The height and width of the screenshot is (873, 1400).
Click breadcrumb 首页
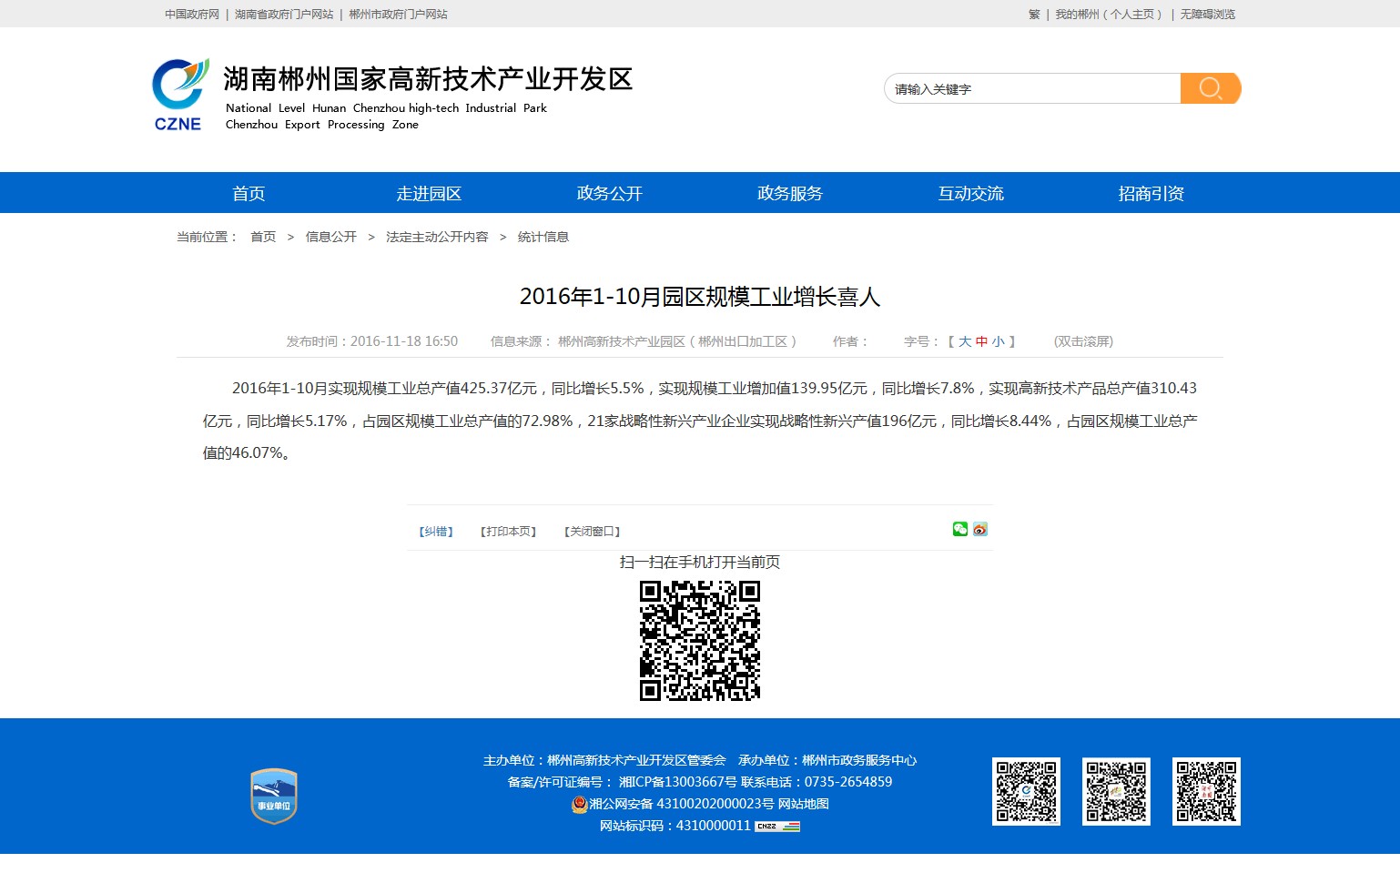pyautogui.click(x=263, y=237)
